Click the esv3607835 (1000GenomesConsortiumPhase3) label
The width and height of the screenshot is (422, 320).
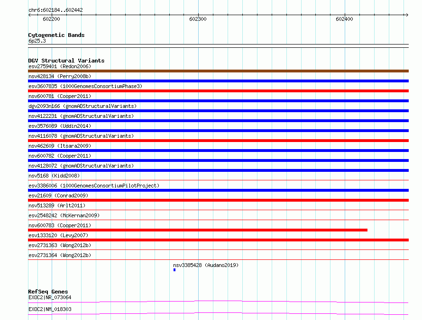(85, 86)
